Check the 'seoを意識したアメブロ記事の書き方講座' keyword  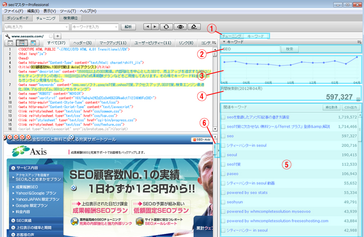tap(223, 117)
